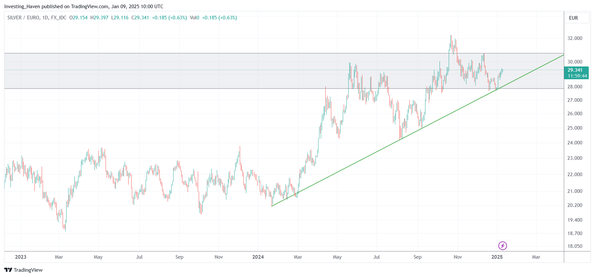
Task: Click the open value O29.154
Action: 78,18
